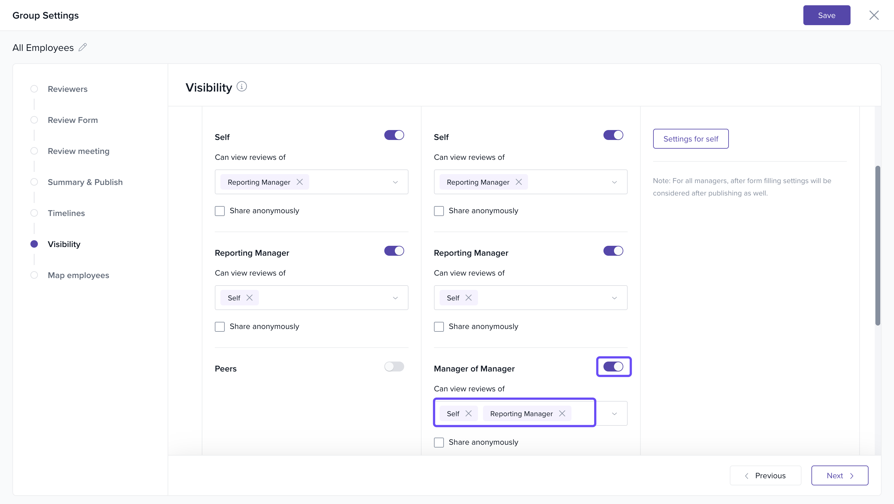Click the Save button
Screen dimensions: 894x504
click(x=826, y=15)
